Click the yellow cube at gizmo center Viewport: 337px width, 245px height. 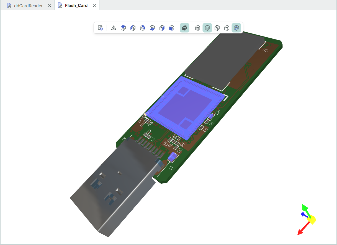click(312, 220)
